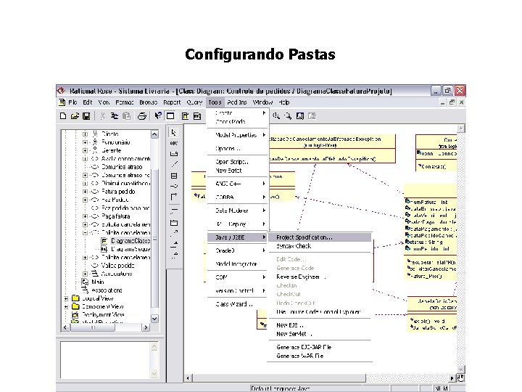This screenshot has height=392, width=522.
Task: Expand the Component View folder
Action: pos(66,306)
